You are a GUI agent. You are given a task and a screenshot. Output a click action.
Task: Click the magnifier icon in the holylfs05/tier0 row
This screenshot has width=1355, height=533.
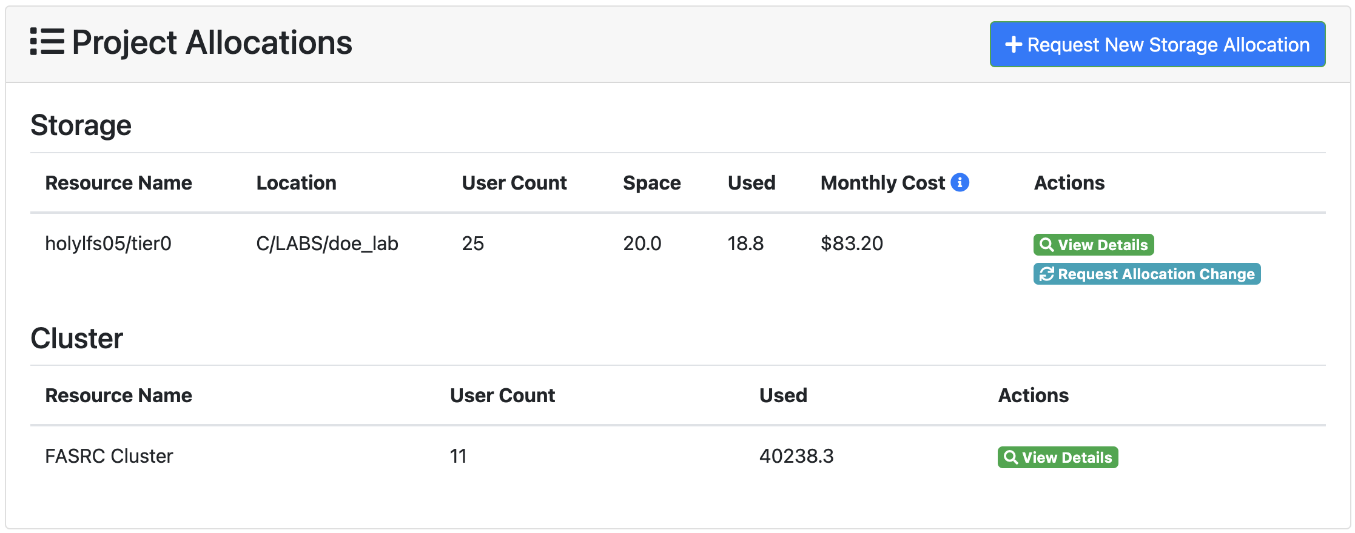point(1046,245)
